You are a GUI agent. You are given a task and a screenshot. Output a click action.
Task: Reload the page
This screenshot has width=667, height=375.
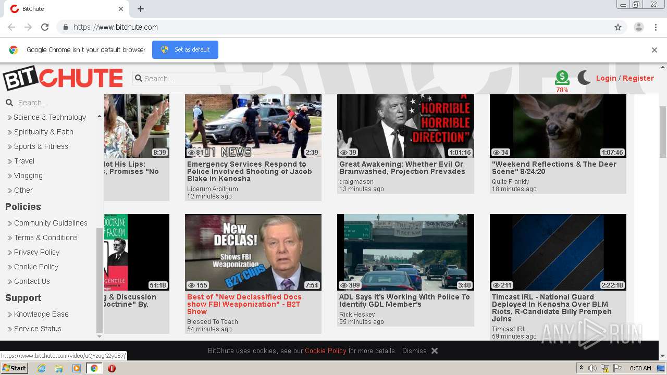45,27
